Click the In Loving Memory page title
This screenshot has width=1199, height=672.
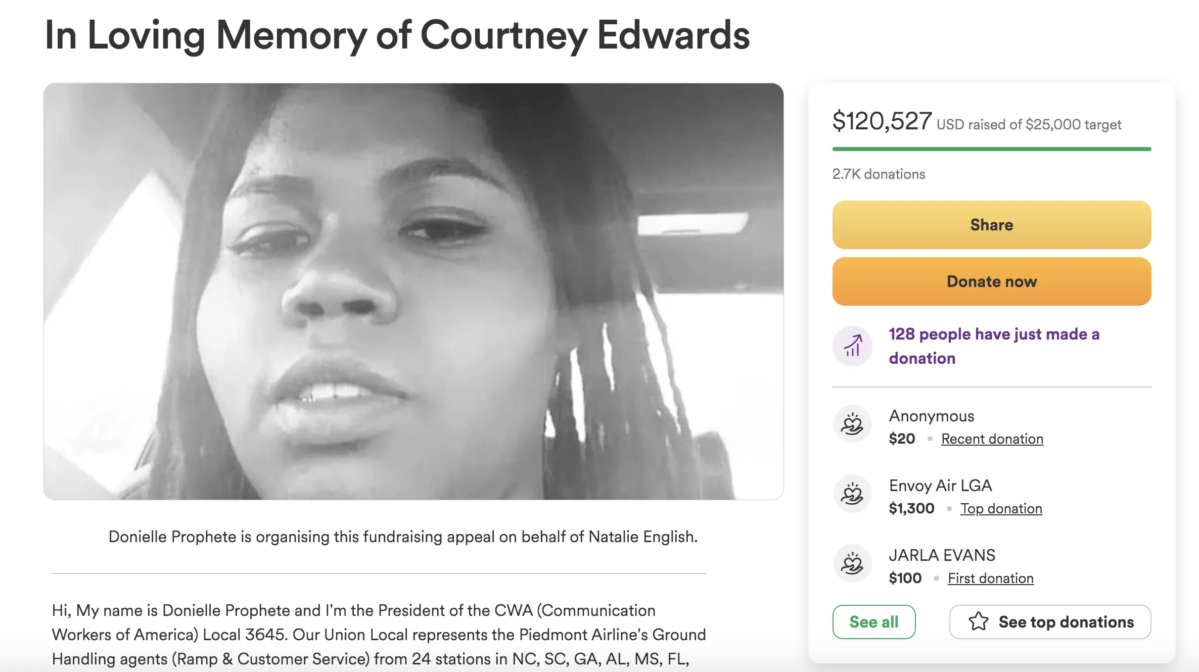coord(397,35)
